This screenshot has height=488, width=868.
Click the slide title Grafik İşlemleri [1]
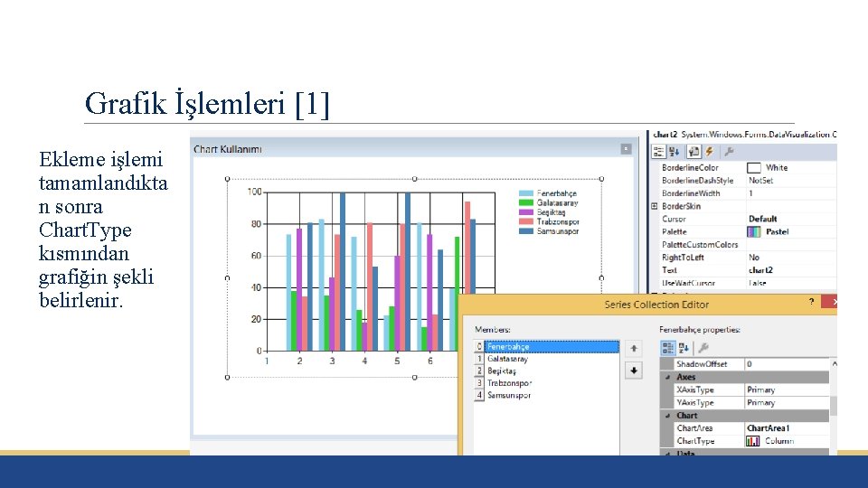click(x=207, y=103)
